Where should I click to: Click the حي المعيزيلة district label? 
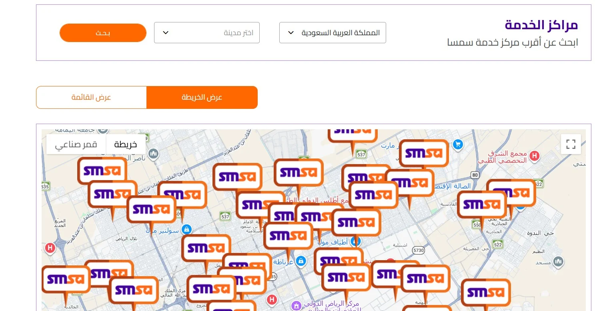[x=477, y=248]
